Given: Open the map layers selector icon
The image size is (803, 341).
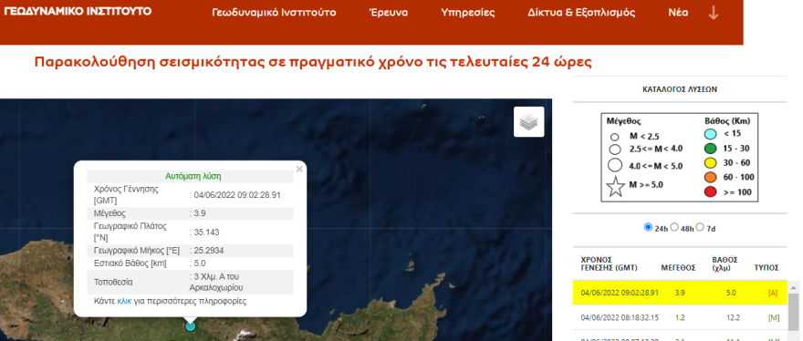Looking at the screenshot, I should point(529,122).
